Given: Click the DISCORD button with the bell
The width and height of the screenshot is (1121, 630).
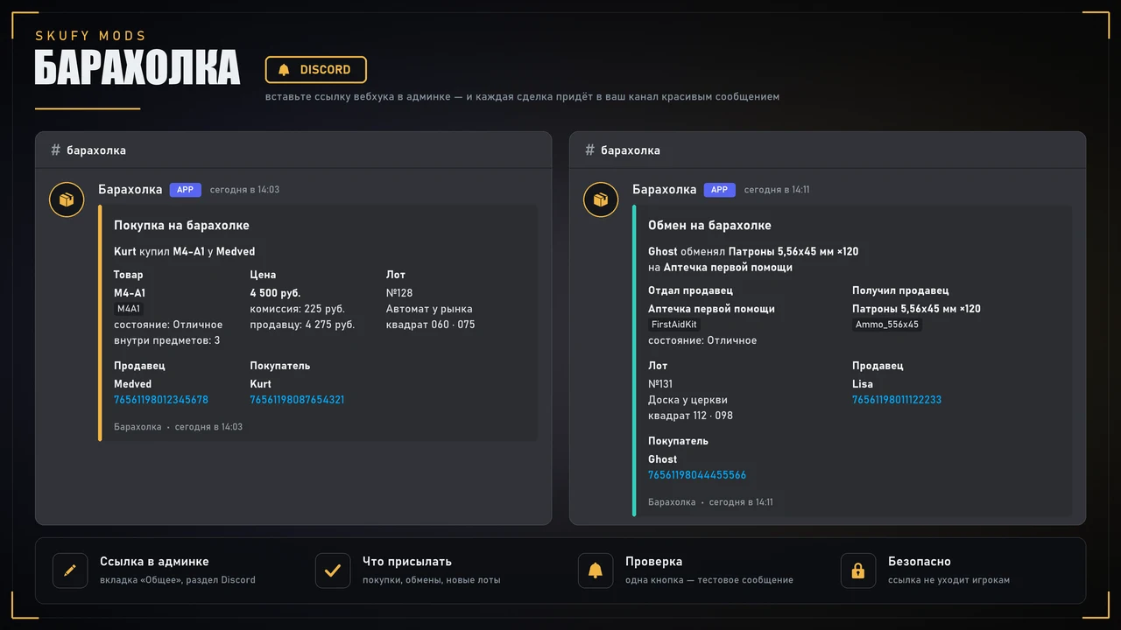Looking at the screenshot, I should pyautogui.click(x=316, y=70).
